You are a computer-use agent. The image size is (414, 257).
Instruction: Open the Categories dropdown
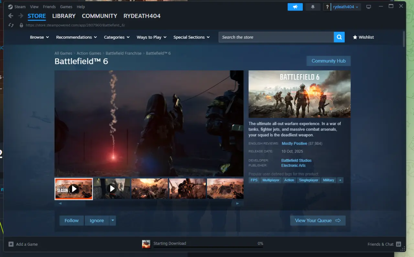pyautogui.click(x=117, y=37)
